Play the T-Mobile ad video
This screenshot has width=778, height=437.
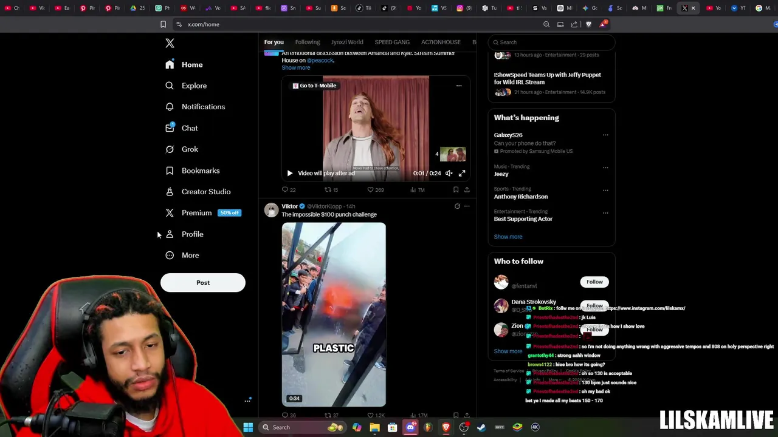point(290,174)
